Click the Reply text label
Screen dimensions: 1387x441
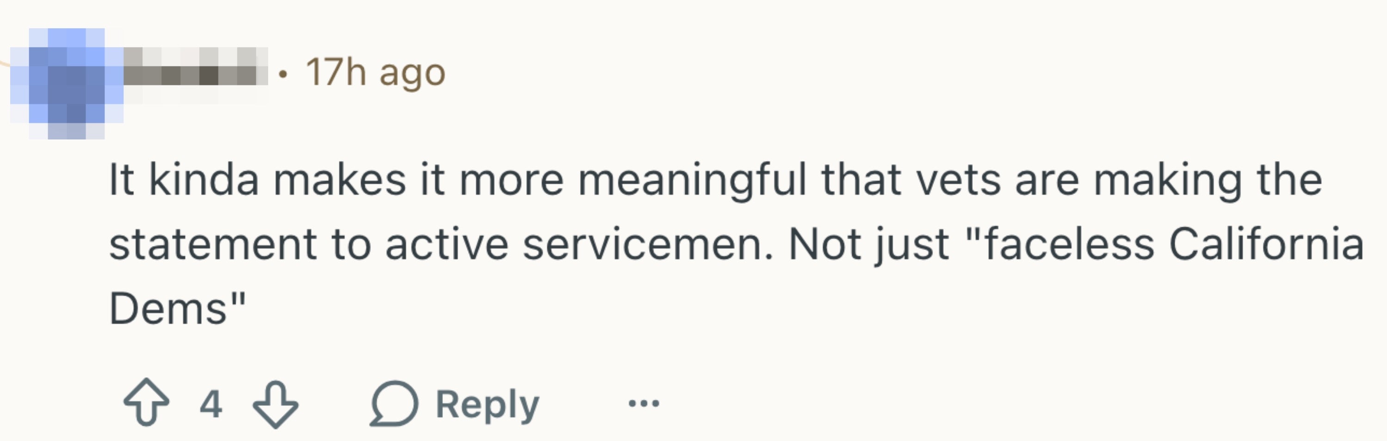(x=487, y=404)
